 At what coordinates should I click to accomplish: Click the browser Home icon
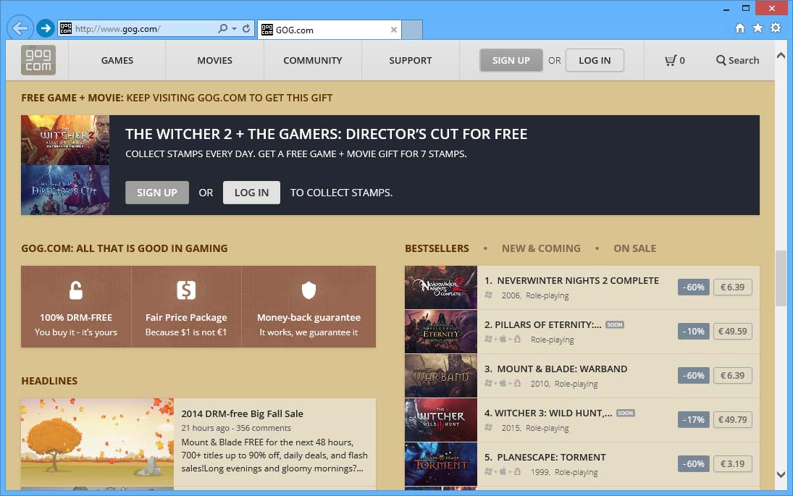point(740,28)
